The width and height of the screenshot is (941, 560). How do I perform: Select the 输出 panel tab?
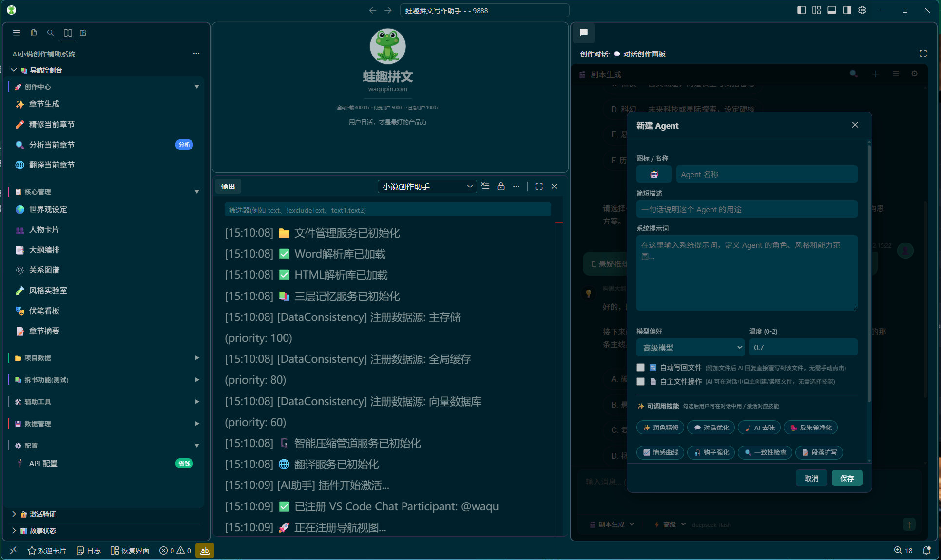click(228, 187)
